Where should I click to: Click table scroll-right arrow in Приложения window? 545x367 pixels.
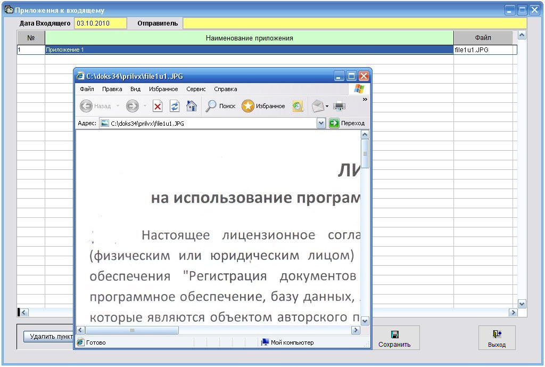pos(513,312)
